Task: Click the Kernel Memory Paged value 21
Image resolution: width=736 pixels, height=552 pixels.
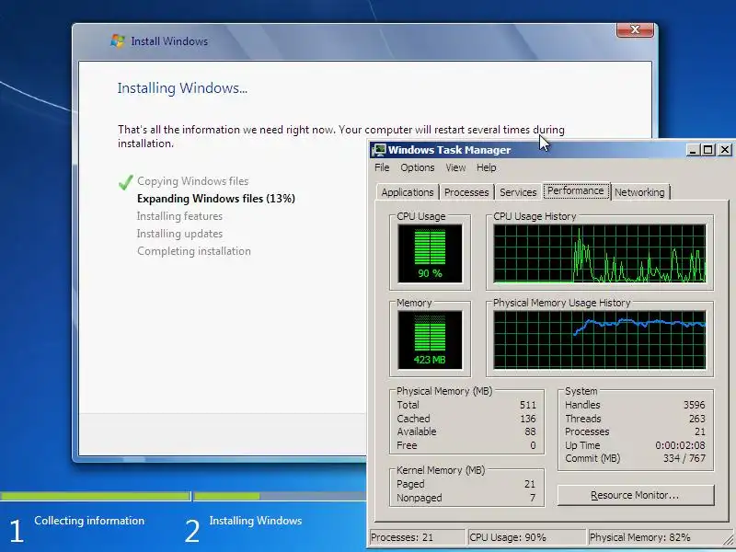Action: point(530,484)
